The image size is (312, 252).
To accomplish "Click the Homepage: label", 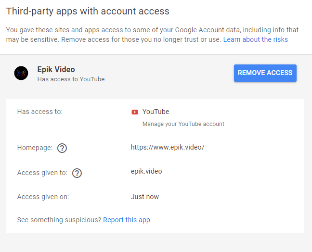I will [x=35, y=148].
